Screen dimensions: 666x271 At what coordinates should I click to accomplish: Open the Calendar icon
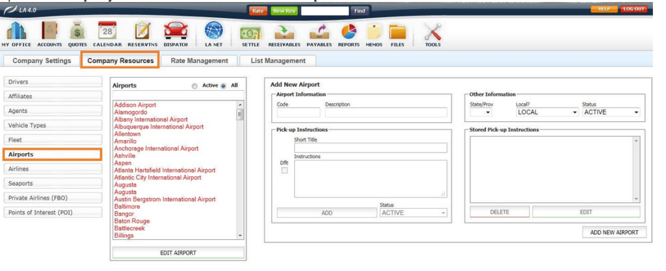(x=107, y=32)
